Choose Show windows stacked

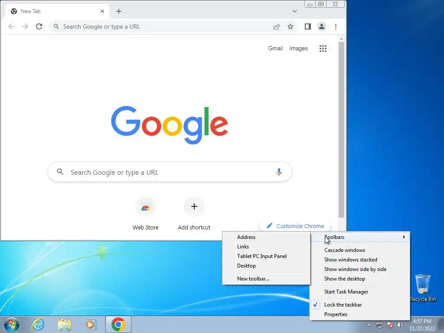click(x=360, y=260)
